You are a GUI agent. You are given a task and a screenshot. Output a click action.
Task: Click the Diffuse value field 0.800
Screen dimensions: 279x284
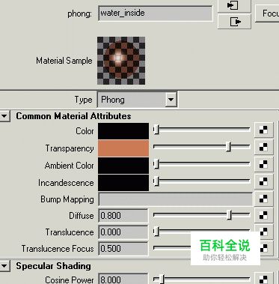(x=123, y=215)
